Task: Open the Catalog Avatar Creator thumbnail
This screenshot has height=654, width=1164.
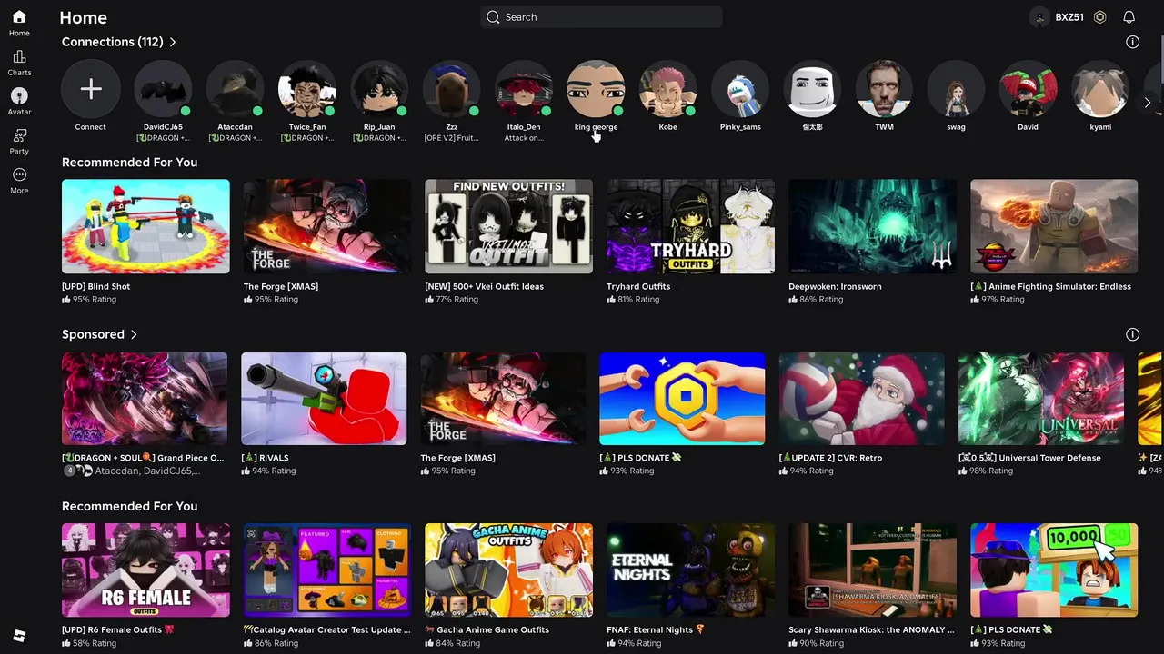Action: pyautogui.click(x=327, y=570)
